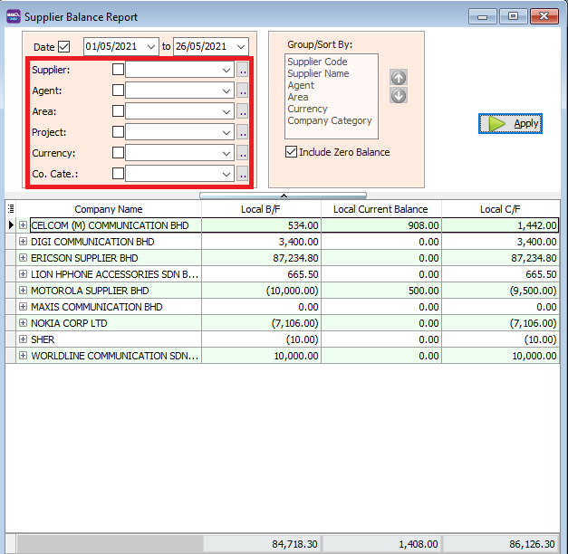This screenshot has height=554, width=568.
Task: Uncheck Include Zero Balance
Action: (x=291, y=152)
